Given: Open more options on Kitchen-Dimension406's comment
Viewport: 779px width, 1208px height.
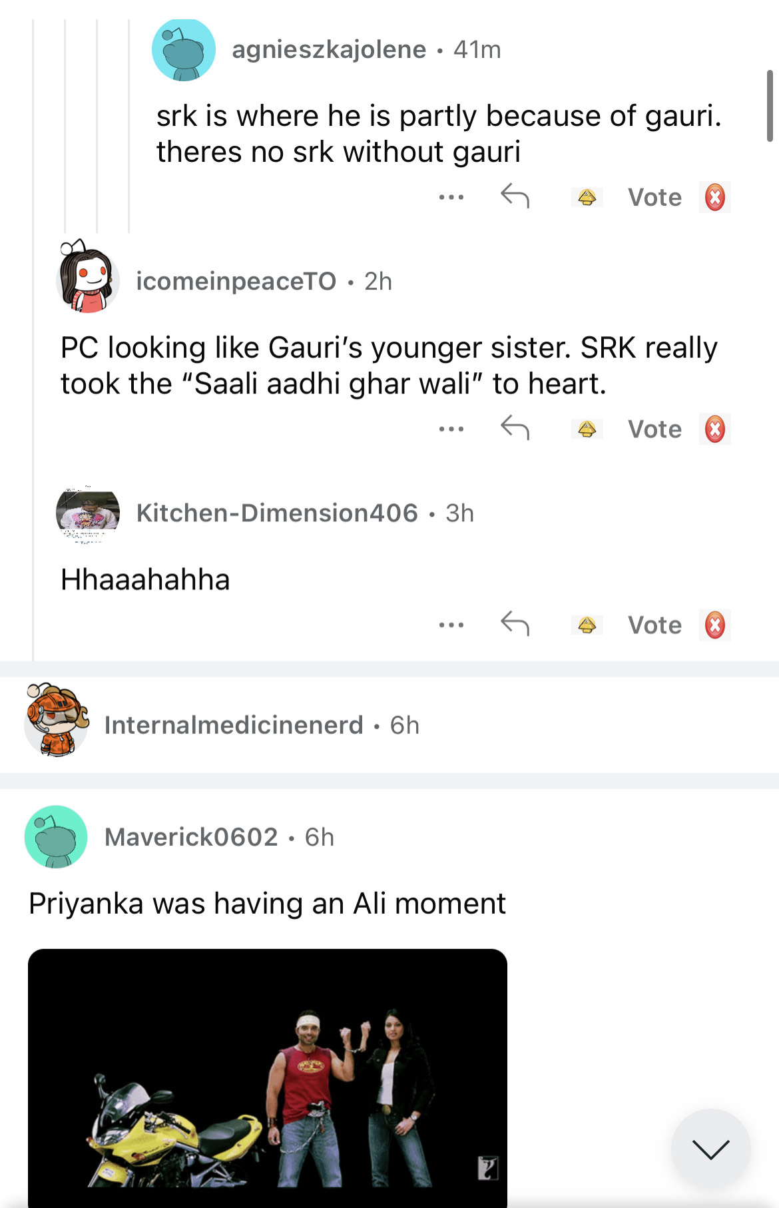Looking at the screenshot, I should [451, 625].
